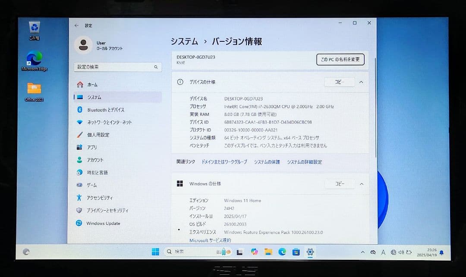Open the Office 2021 desktop folder

(34, 92)
